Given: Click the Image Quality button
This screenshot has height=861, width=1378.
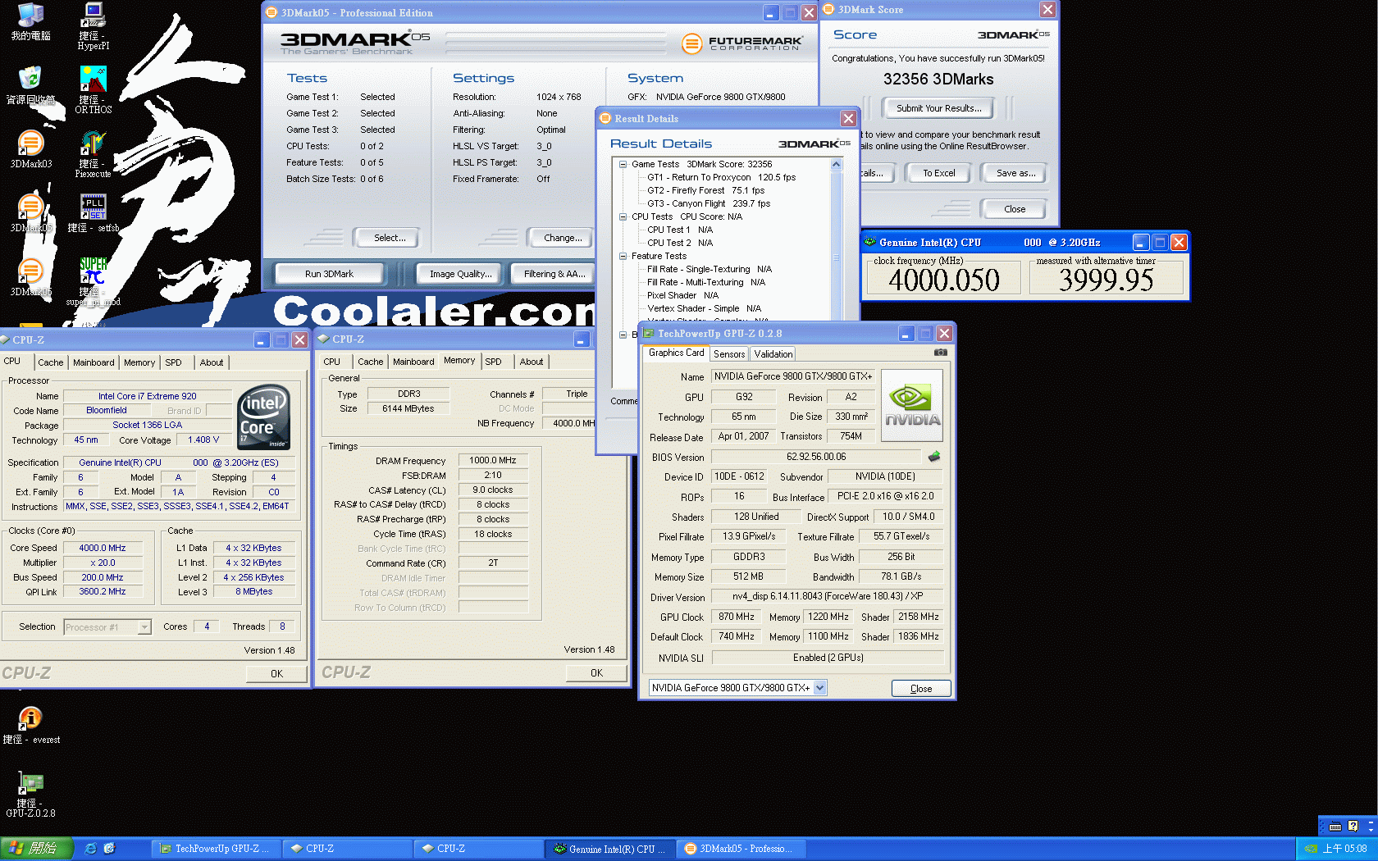Looking at the screenshot, I should coord(461,274).
